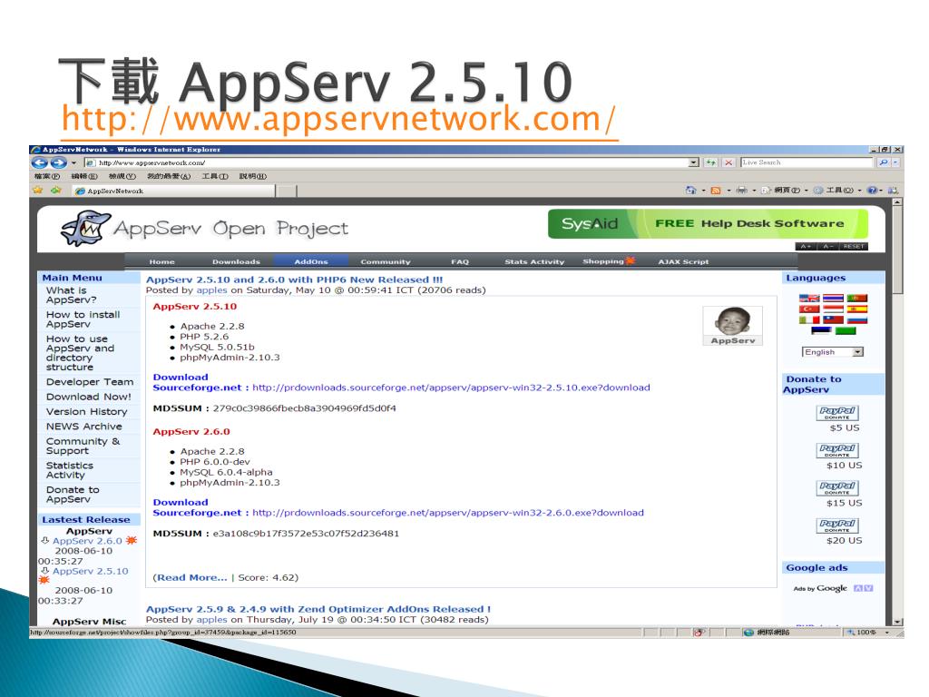Screen dimensions: 929x697
Task: Click the AppServ shark logo
Action: [x=86, y=228]
